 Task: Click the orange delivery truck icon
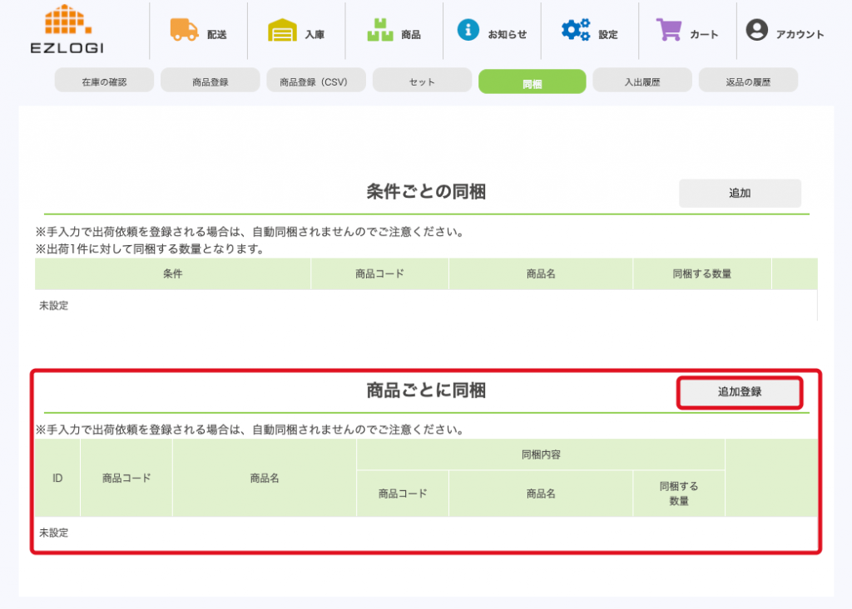click(x=184, y=30)
